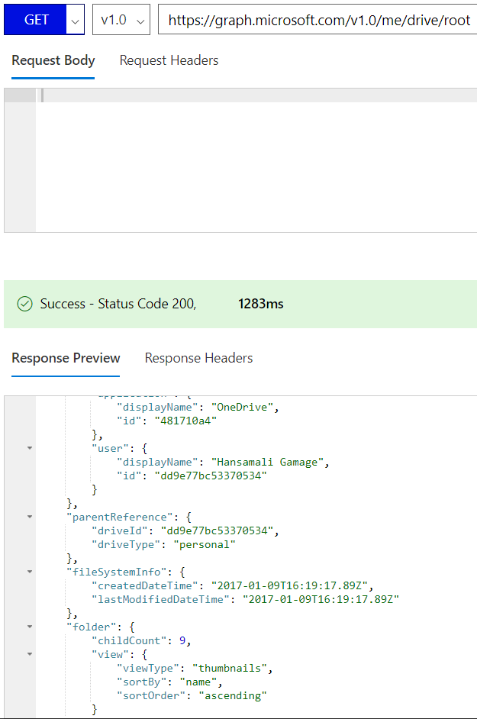Screen dimensions: 477x719
Task: Click the driveId value "dd9e77bc53370534"
Action: 217,531
